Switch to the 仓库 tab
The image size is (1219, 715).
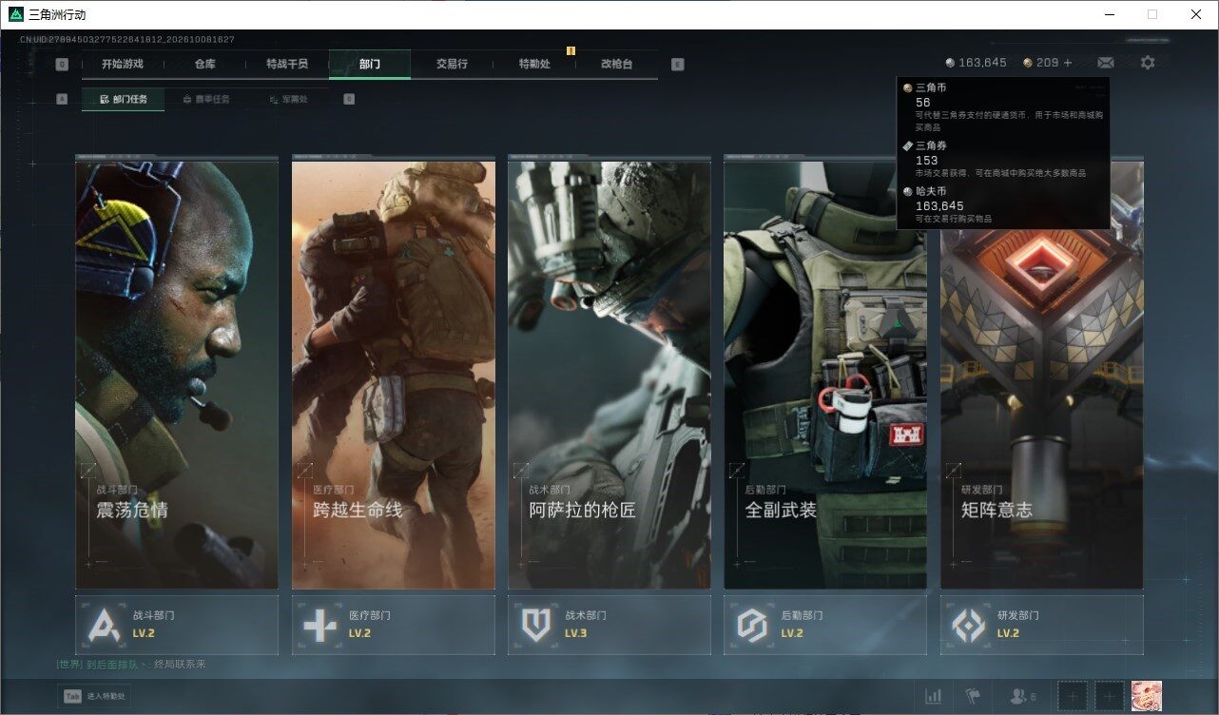[x=205, y=65]
